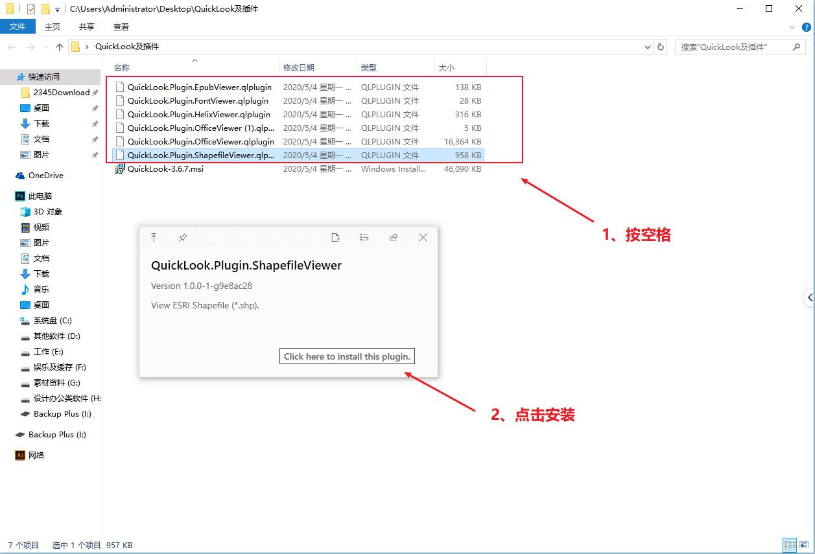
Task: Close the QuickLook preview popup
Action: point(423,238)
